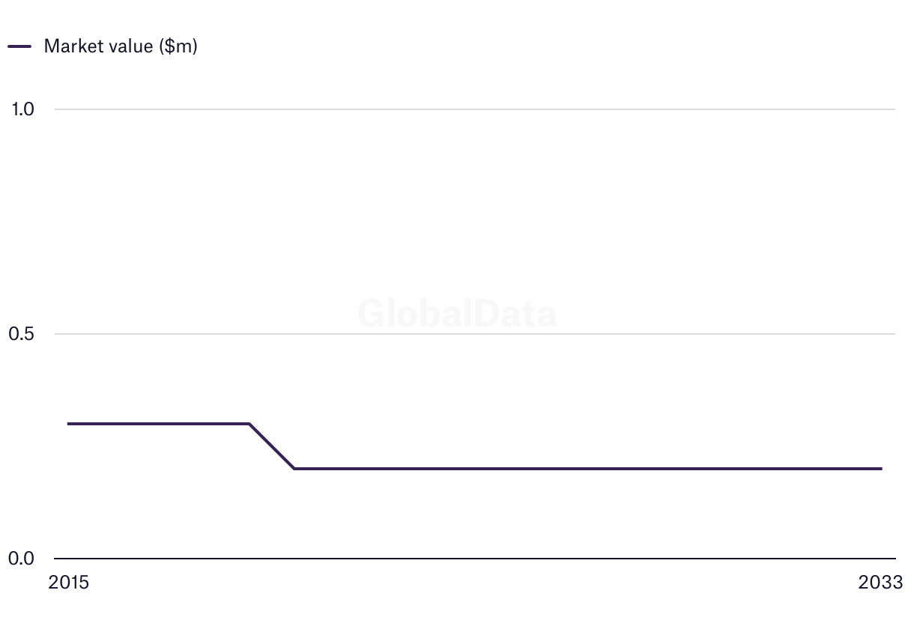Select the 1.0 y-axis label
Image resolution: width=914 pixels, height=626 pixels.
pos(22,109)
